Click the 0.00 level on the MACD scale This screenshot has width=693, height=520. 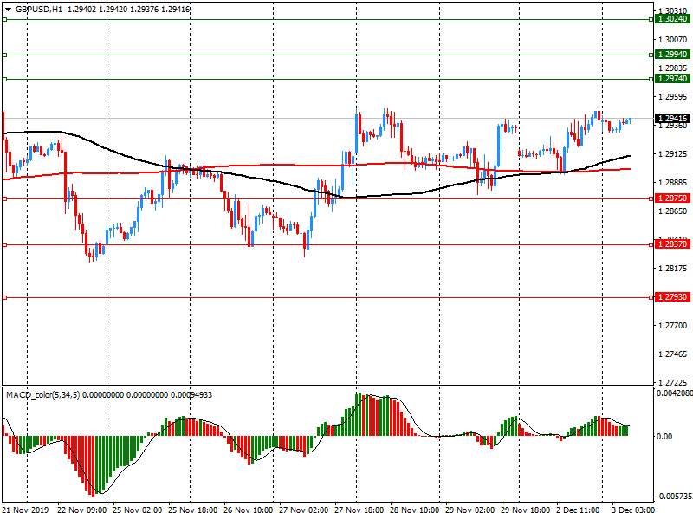(x=665, y=437)
